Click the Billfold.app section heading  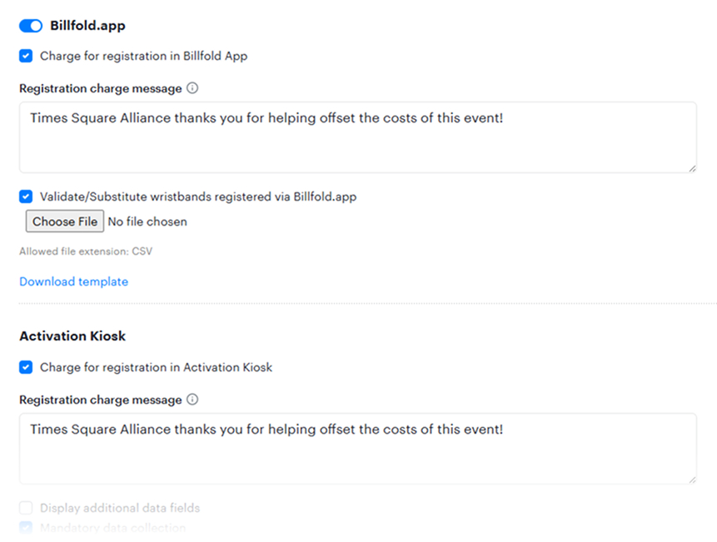(x=87, y=25)
